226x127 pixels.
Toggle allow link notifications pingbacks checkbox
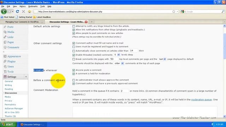[x=74, y=30]
